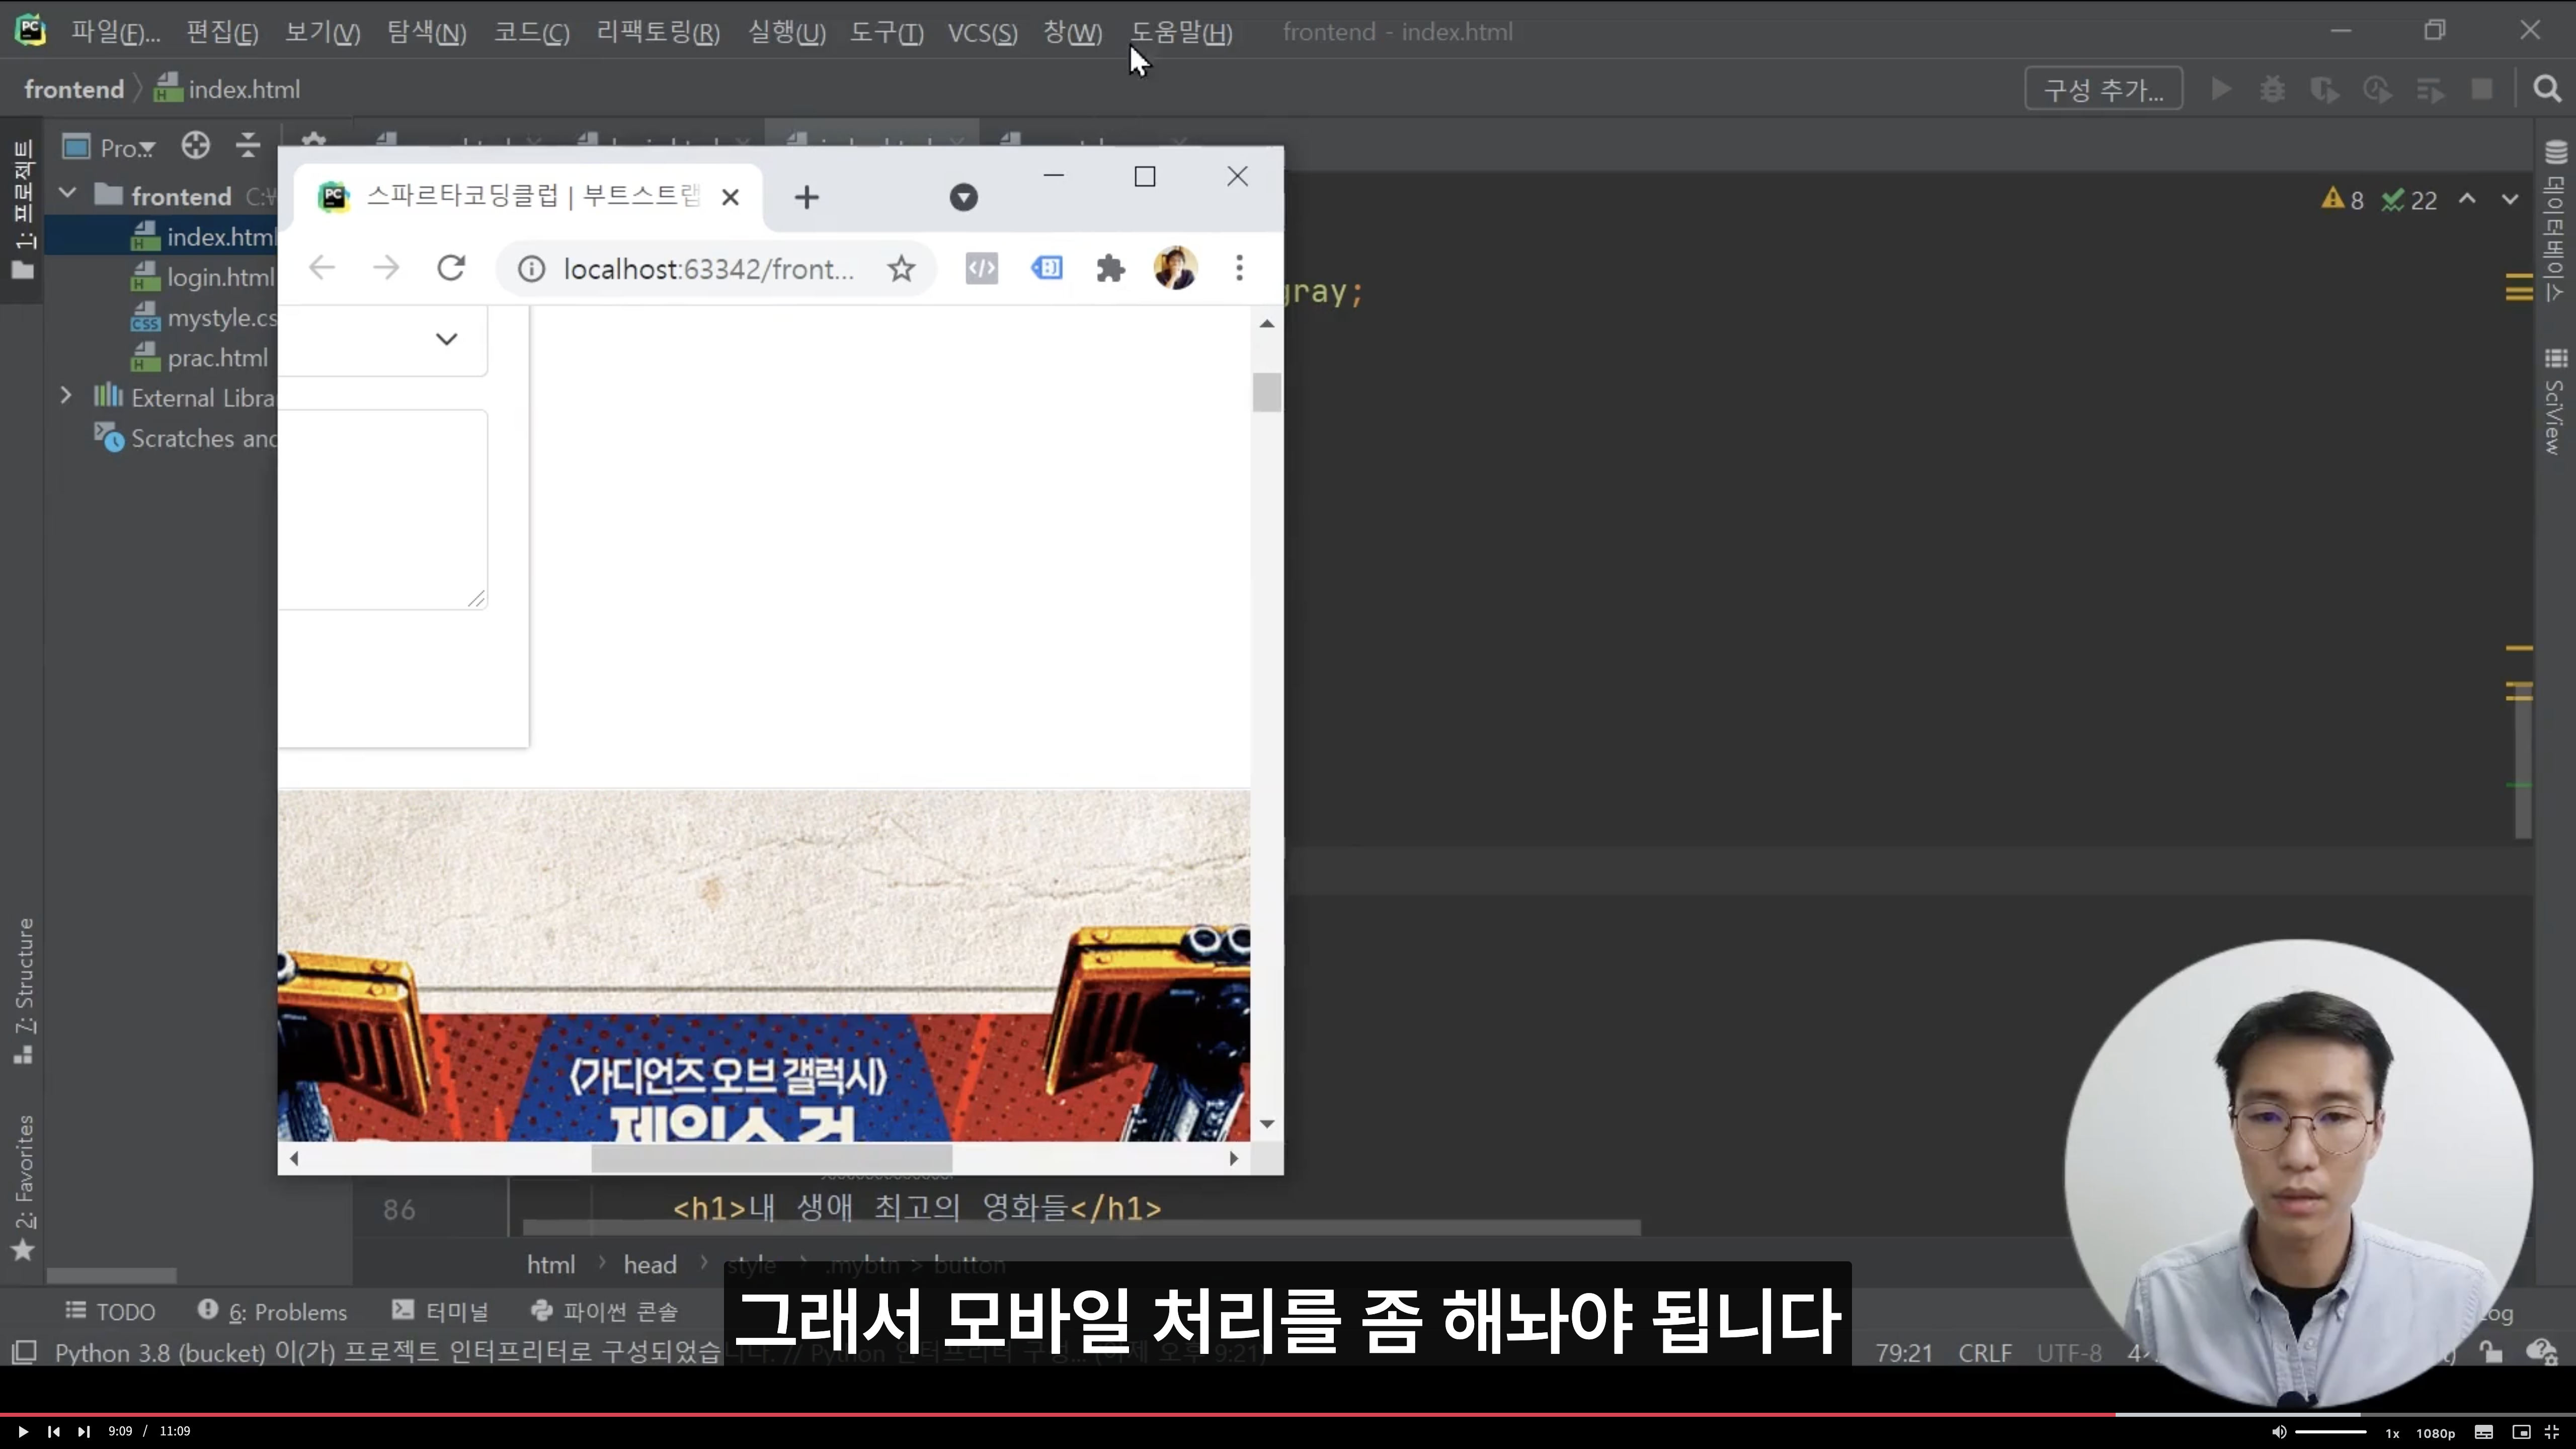The height and width of the screenshot is (1449, 2576).
Task: Open the 터미널 tool window
Action: tap(440, 1311)
